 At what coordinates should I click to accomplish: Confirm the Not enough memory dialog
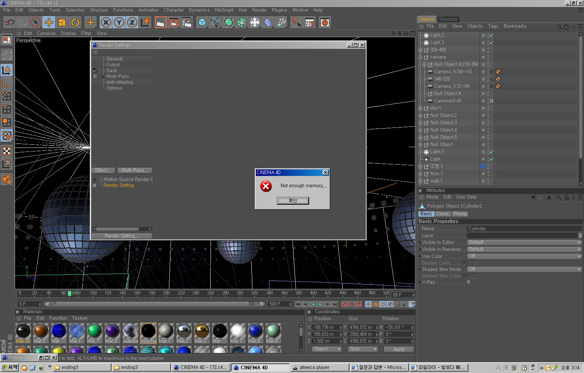(x=293, y=201)
